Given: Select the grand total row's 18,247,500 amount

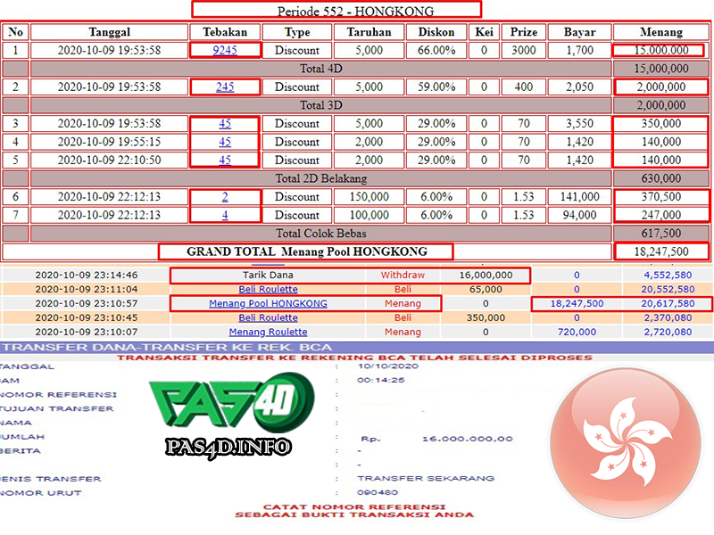Looking at the screenshot, I should click(661, 251).
